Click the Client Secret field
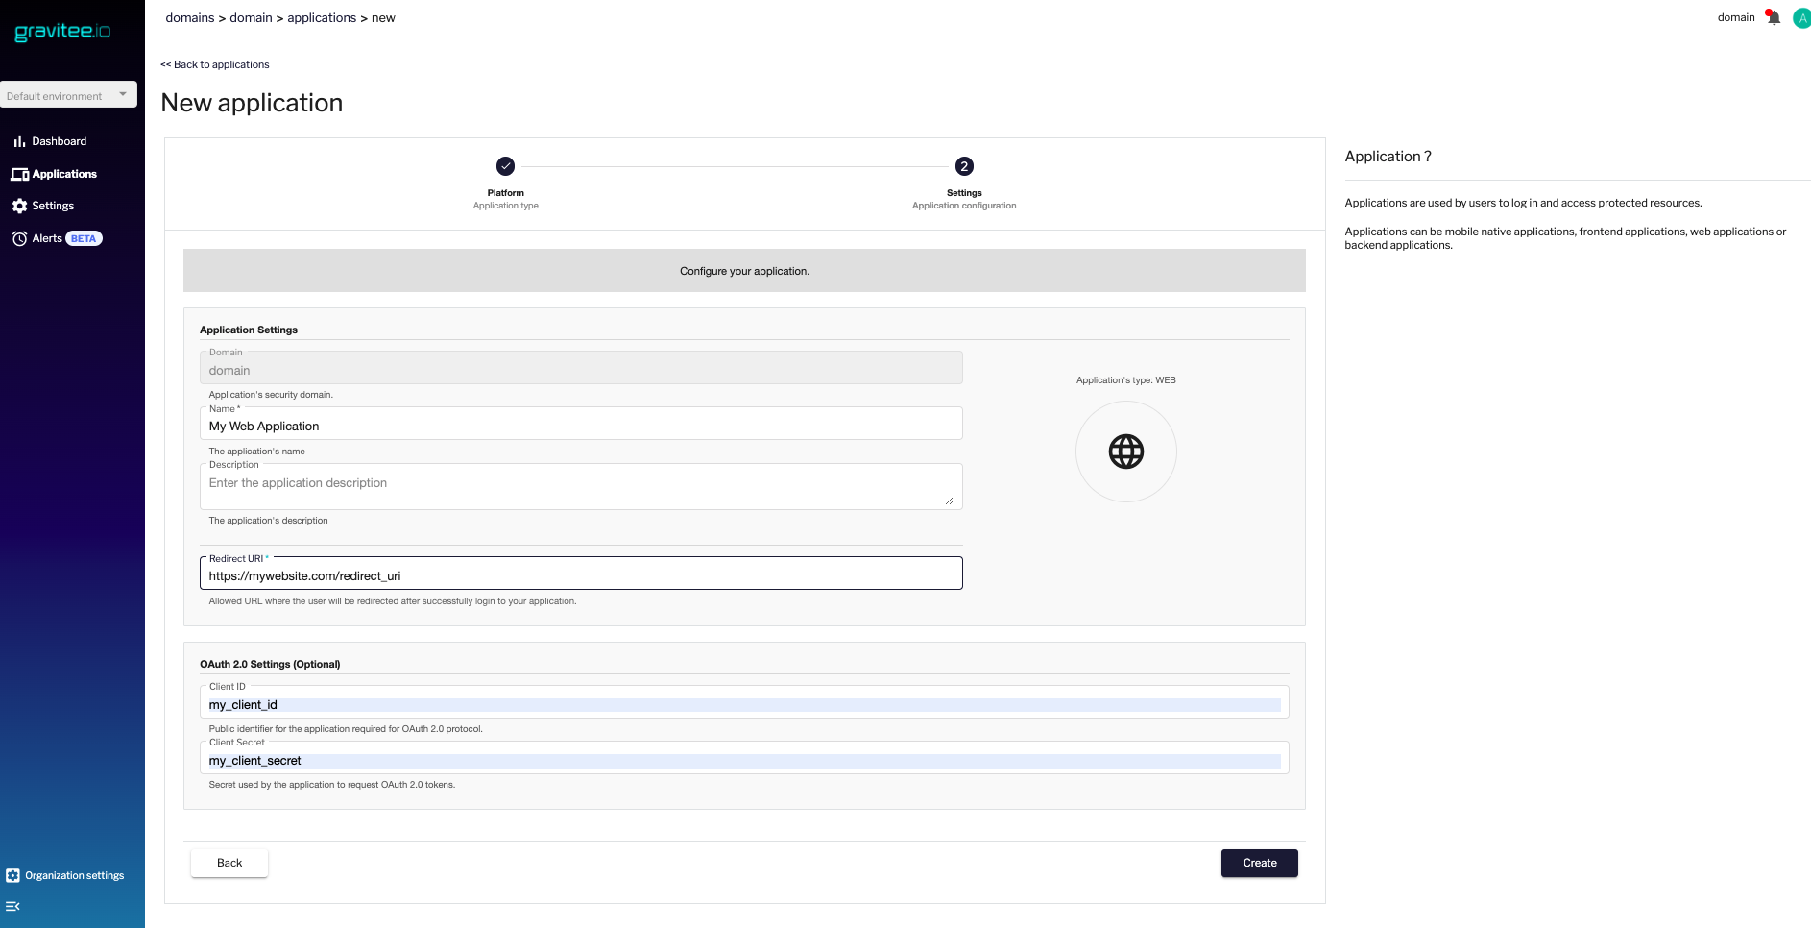This screenshot has height=928, width=1811. [x=743, y=760]
